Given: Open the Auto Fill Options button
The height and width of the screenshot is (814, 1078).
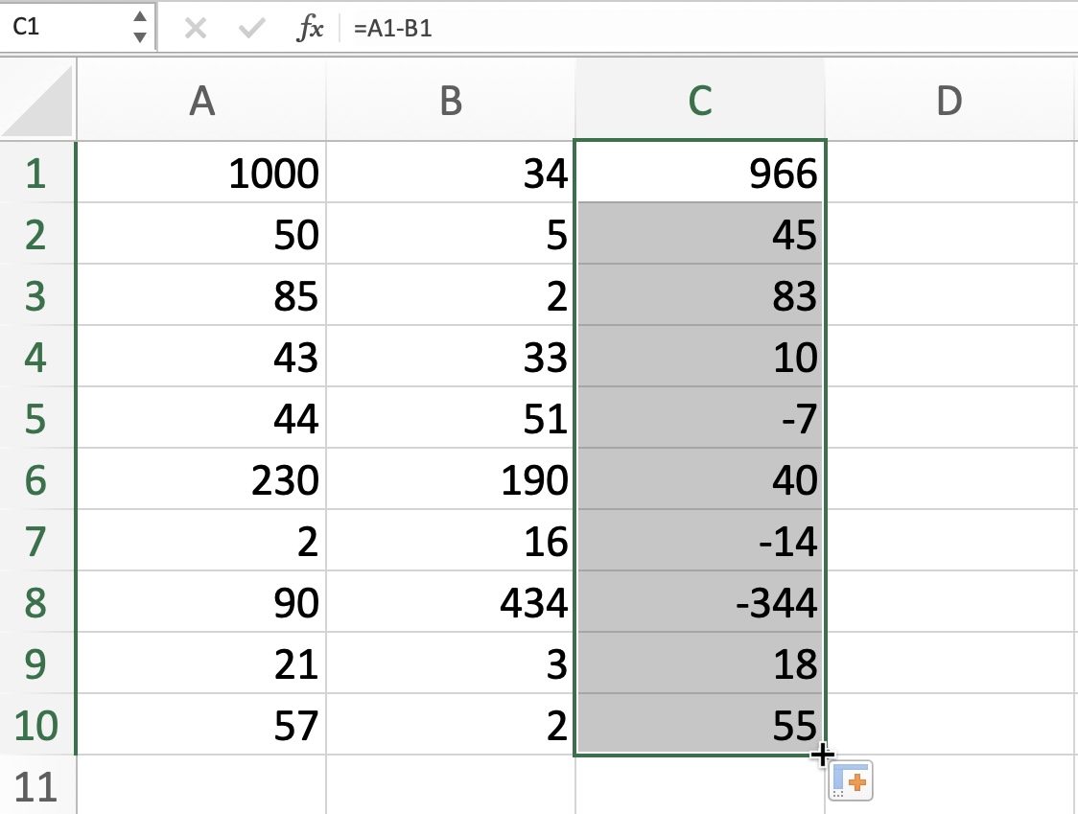Looking at the screenshot, I should 851,781.
